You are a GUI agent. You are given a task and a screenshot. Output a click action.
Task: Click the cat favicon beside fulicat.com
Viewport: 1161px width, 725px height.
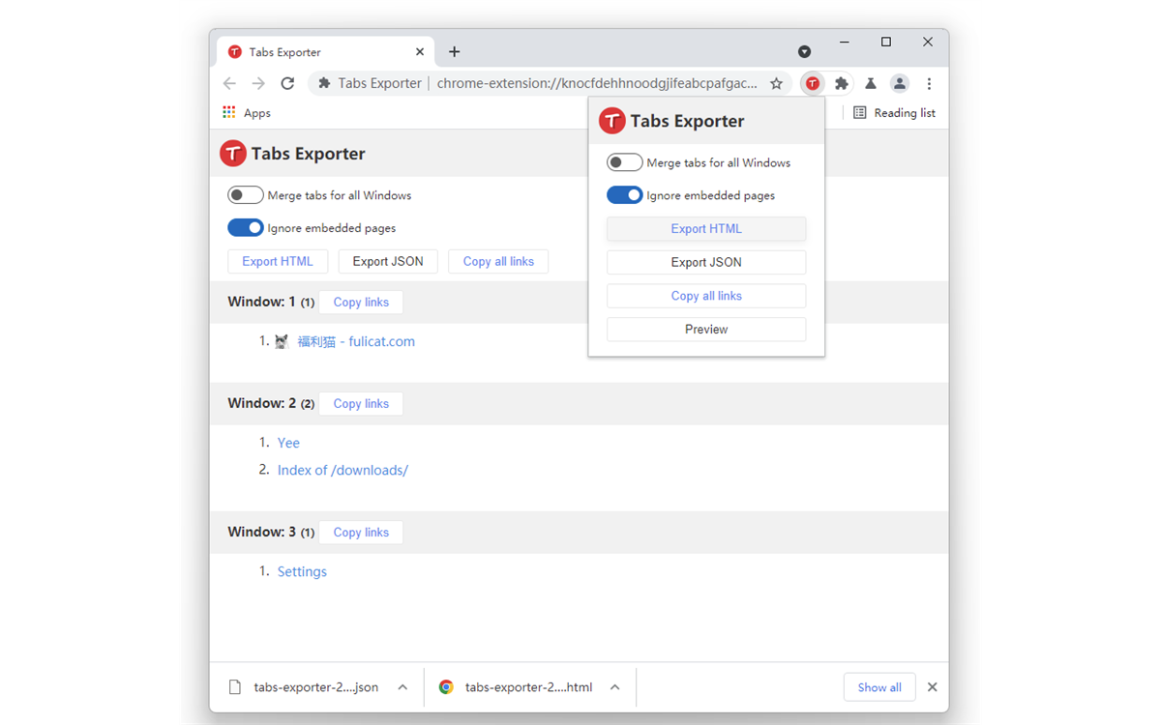tap(282, 341)
